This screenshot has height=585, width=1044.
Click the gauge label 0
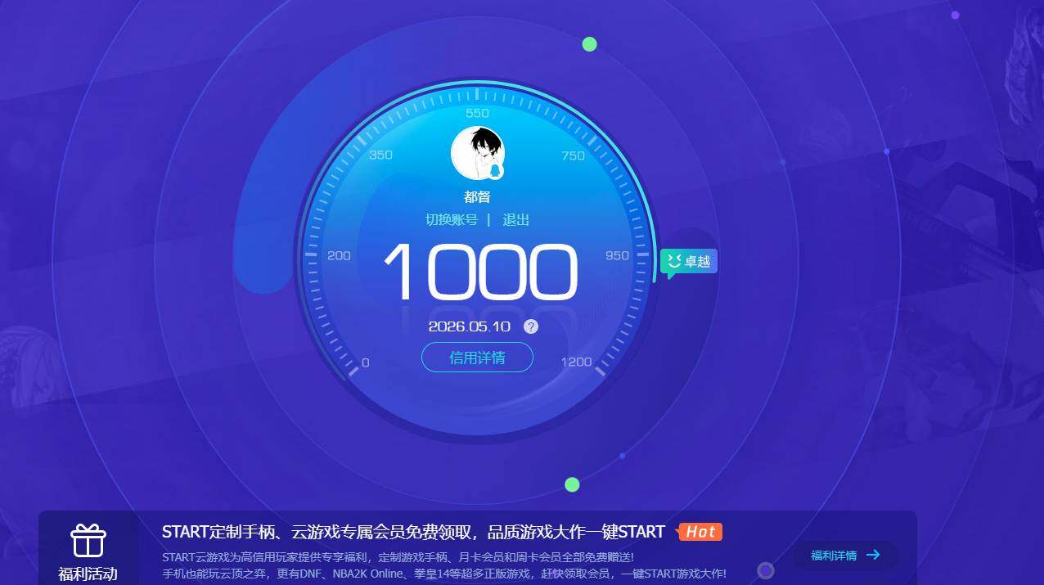pos(365,362)
